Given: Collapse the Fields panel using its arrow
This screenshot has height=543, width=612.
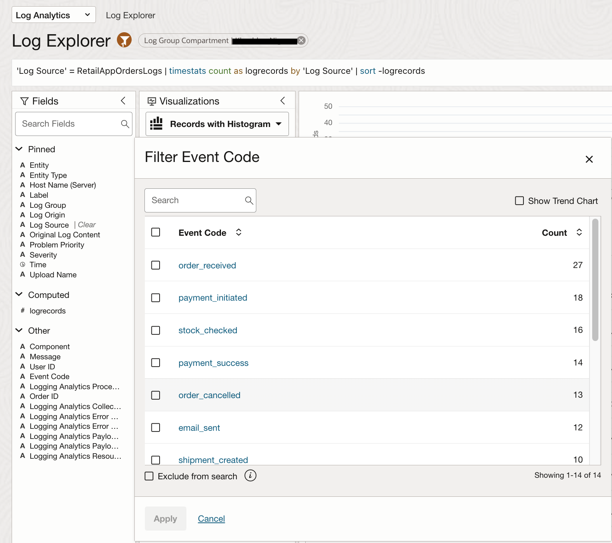Looking at the screenshot, I should point(123,101).
